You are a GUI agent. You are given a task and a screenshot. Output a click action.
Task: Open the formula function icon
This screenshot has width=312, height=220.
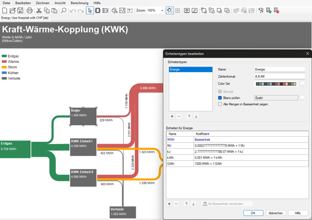[x=261, y=10]
